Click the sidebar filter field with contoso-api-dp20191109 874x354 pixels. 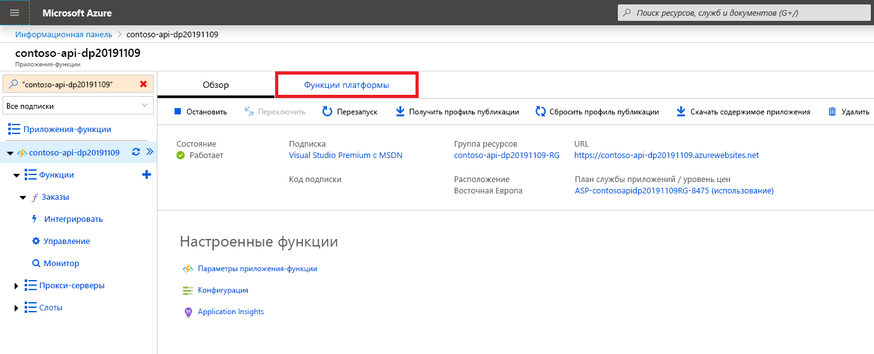pos(79,84)
